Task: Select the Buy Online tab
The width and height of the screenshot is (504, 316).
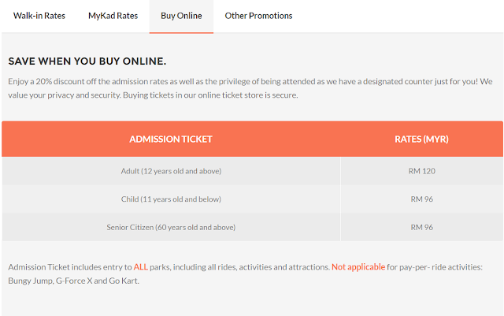Action: (181, 16)
